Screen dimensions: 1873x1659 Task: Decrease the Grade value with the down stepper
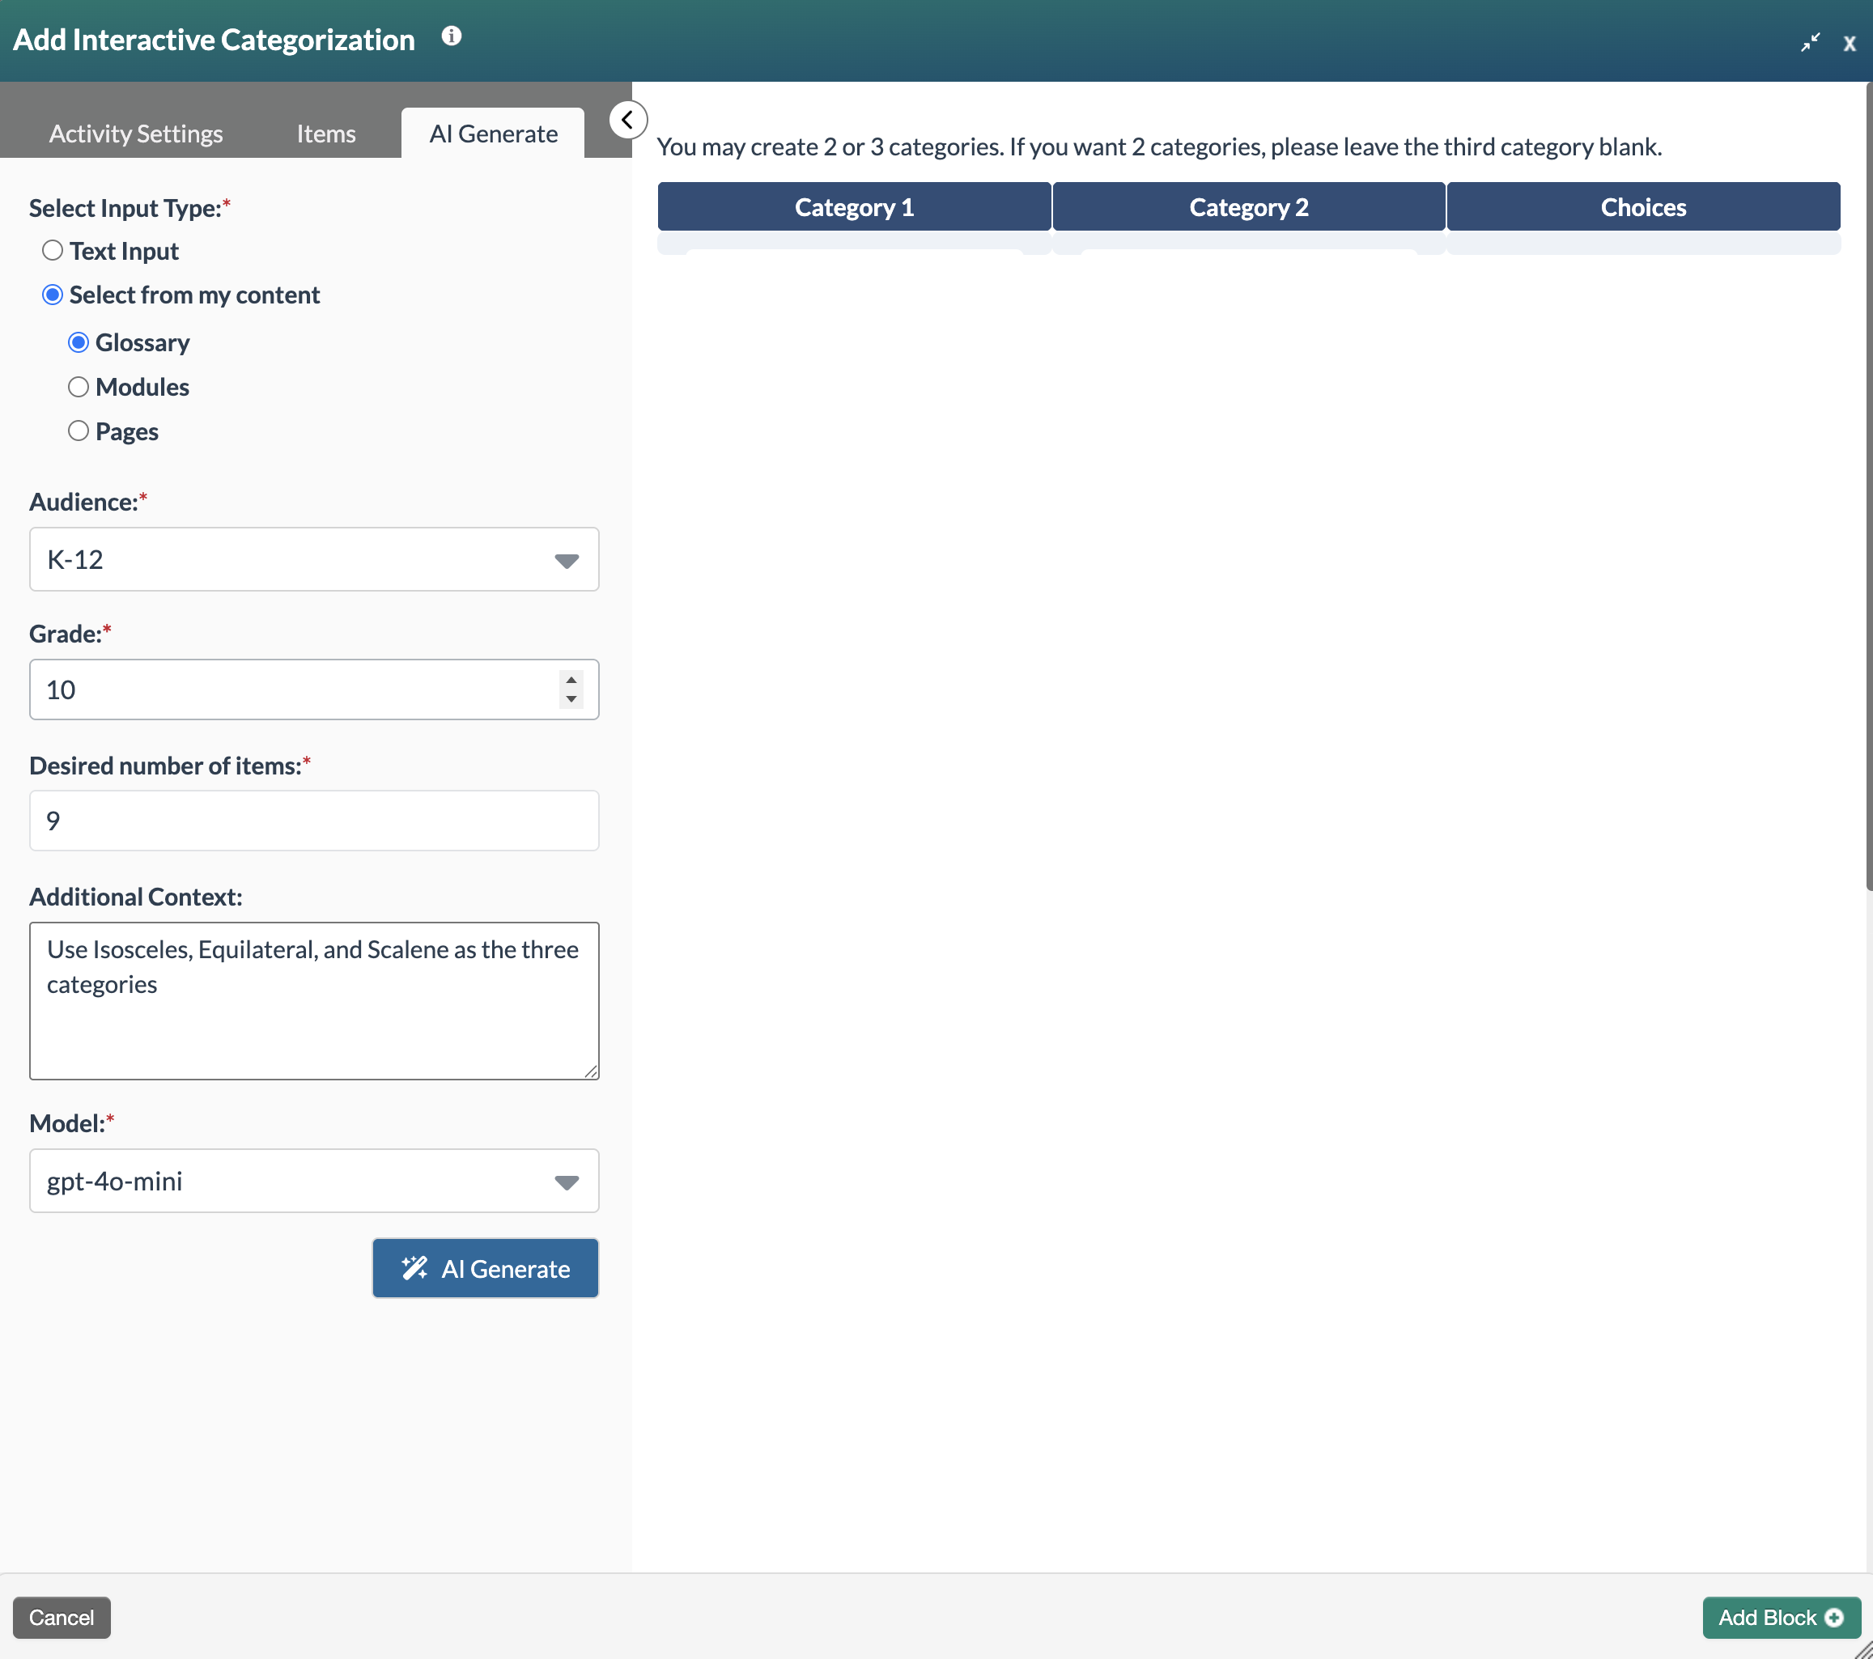571,699
